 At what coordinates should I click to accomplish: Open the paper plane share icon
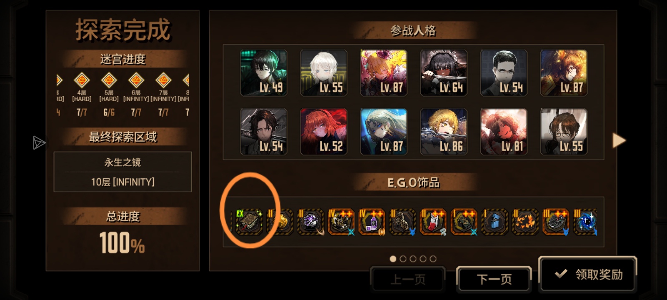coord(39,142)
